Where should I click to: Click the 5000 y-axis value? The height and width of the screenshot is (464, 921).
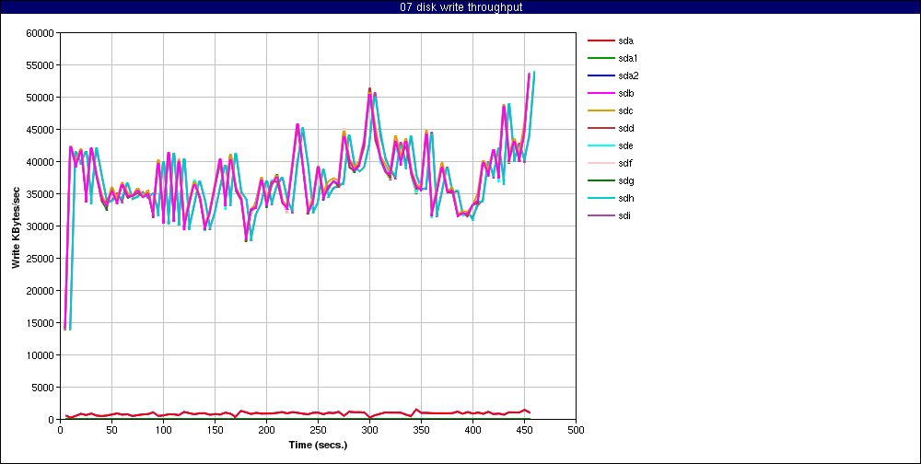[43, 388]
